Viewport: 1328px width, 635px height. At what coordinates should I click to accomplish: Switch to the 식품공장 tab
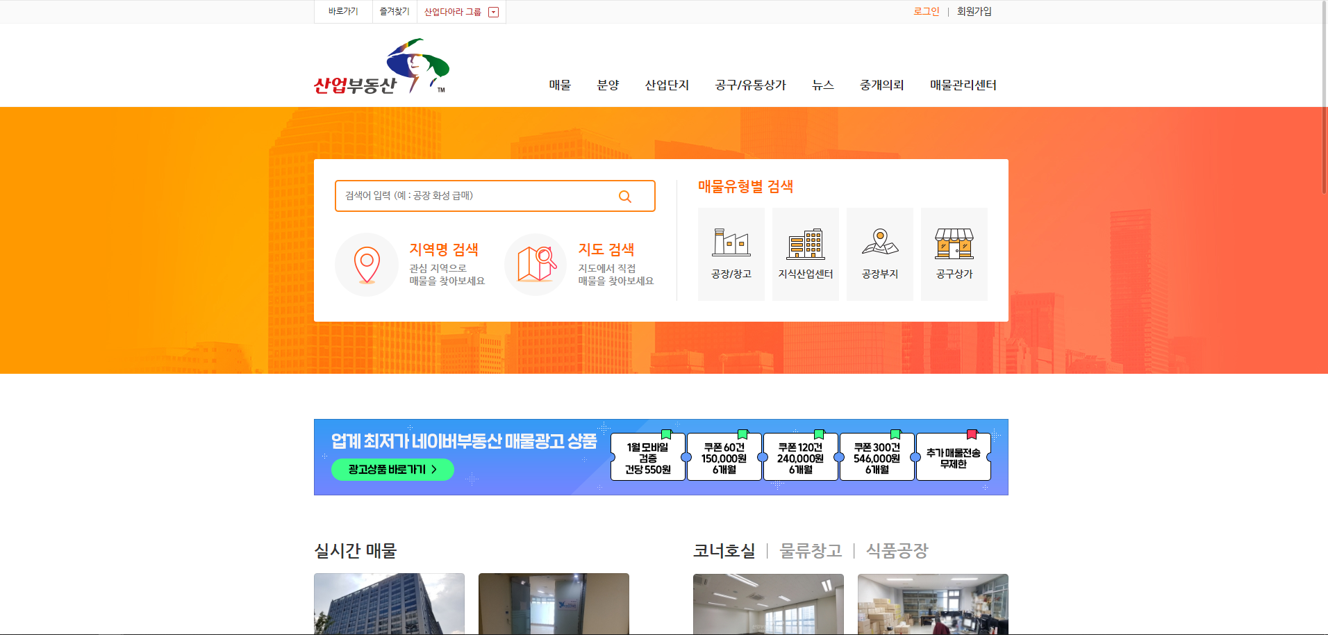coord(897,551)
